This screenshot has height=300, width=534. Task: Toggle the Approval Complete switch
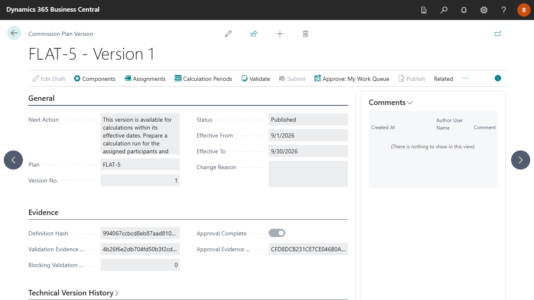277,233
